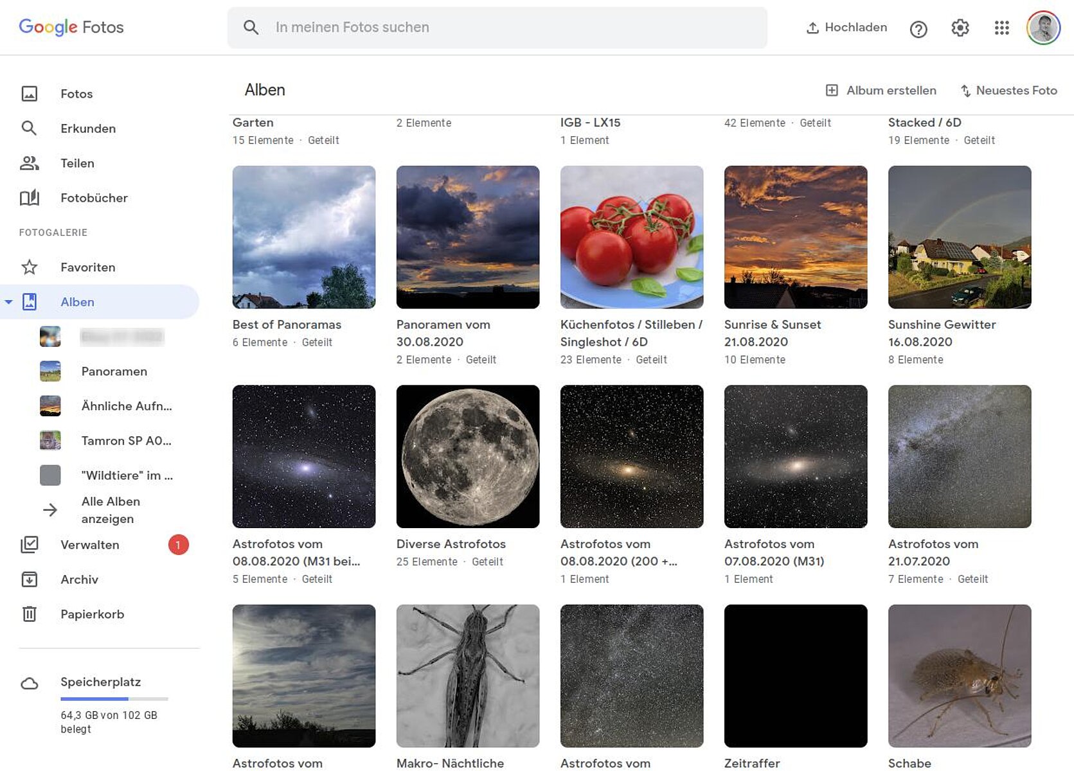Screen dimensions: 1074x771
Task: Open Verwalten with notification badge
Action: point(90,545)
